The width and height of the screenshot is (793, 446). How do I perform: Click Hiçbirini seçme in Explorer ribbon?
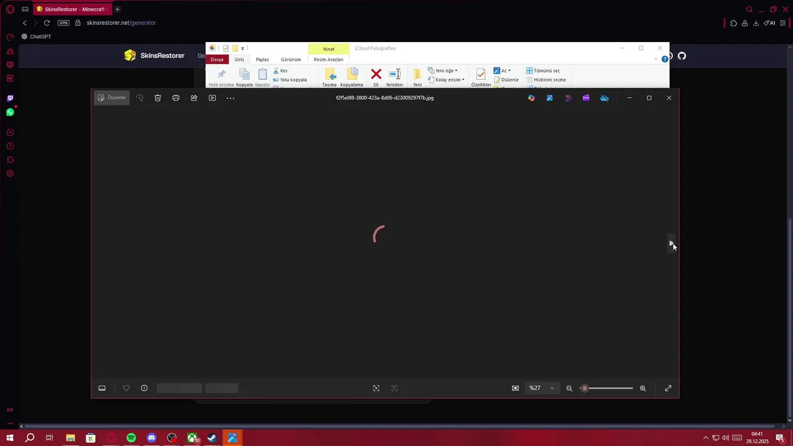click(x=546, y=80)
